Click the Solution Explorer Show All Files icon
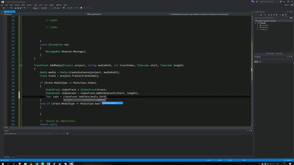This screenshot has width=294, height=165. [x=277, y=15]
